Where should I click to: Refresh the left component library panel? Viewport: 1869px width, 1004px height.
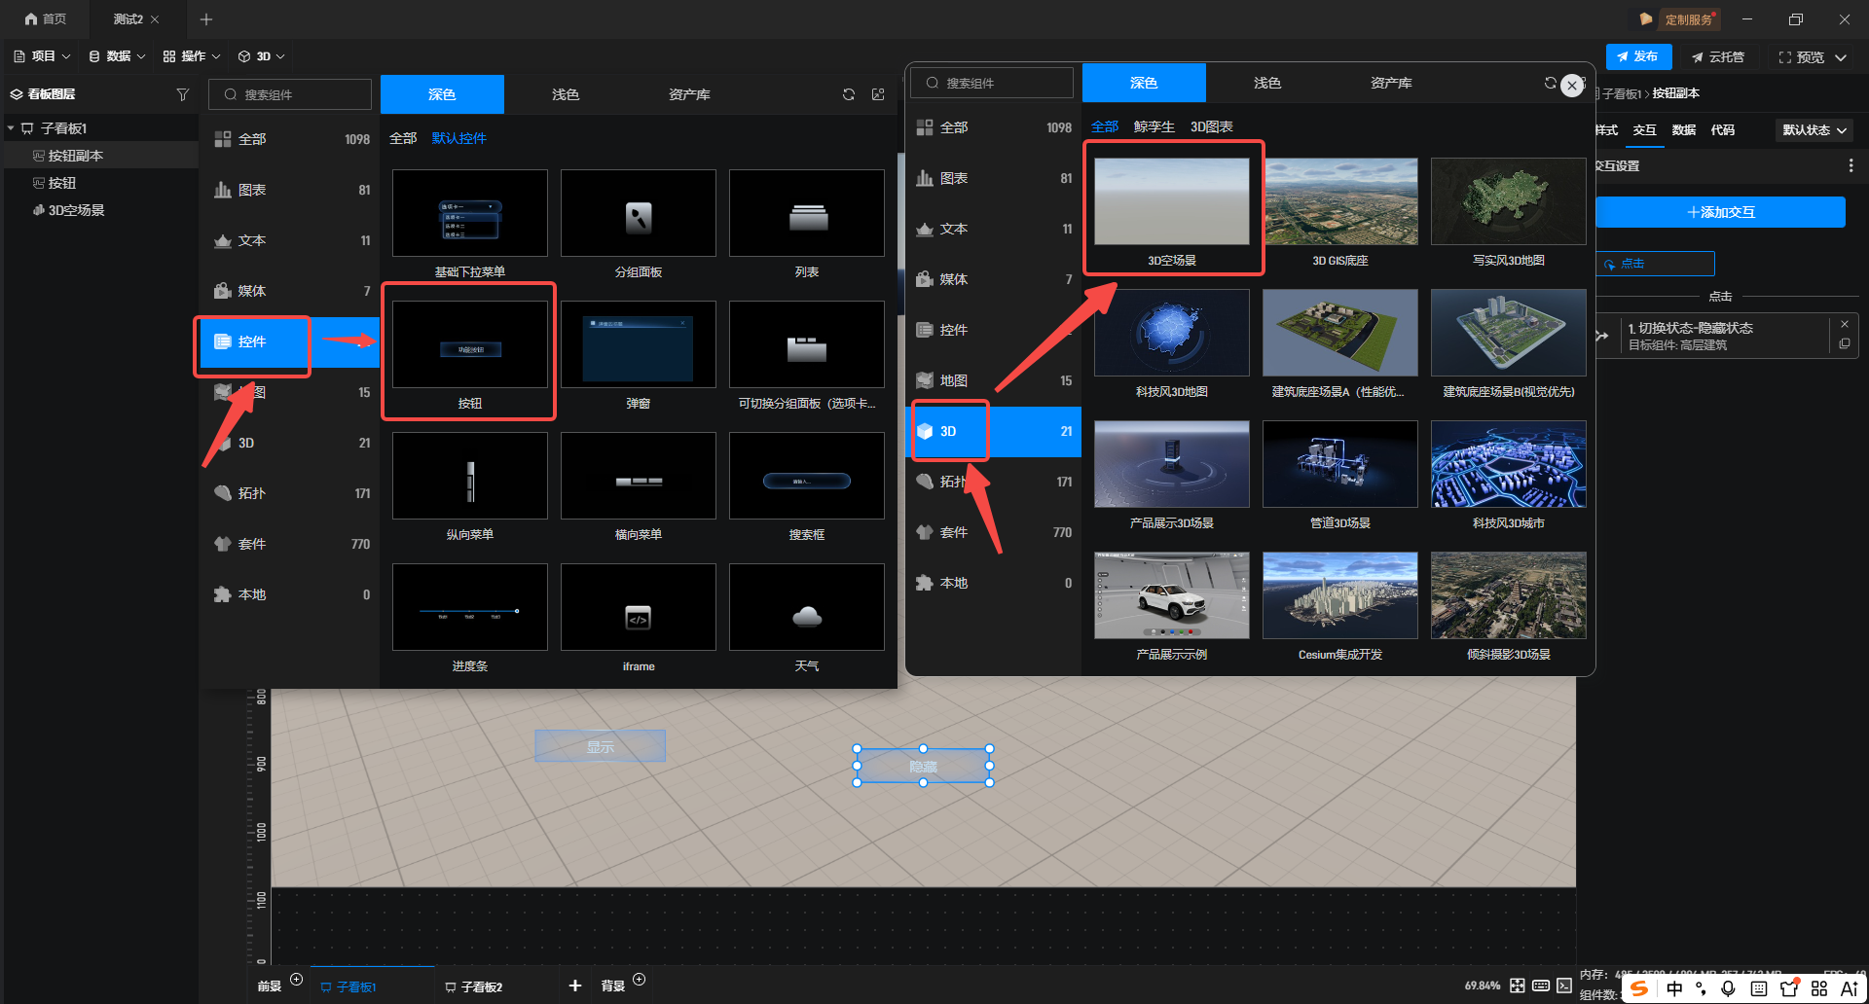849,94
